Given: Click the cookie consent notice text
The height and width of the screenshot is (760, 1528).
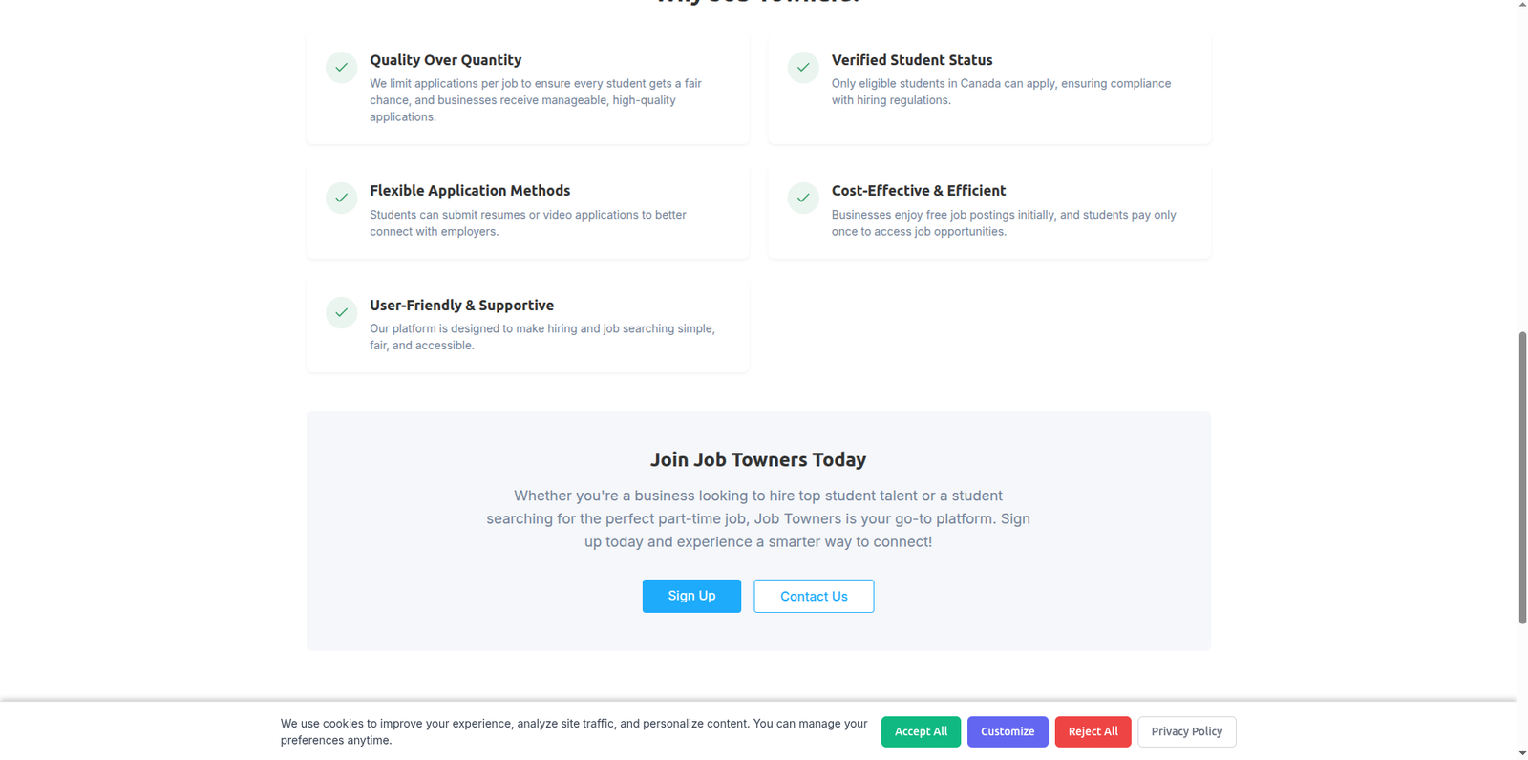Looking at the screenshot, I should click(x=573, y=731).
